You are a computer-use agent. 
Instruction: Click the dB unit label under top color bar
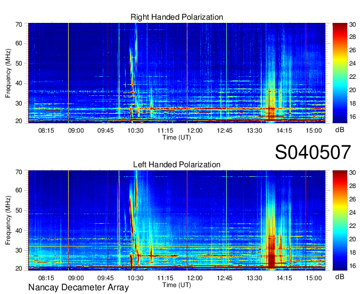click(x=340, y=130)
